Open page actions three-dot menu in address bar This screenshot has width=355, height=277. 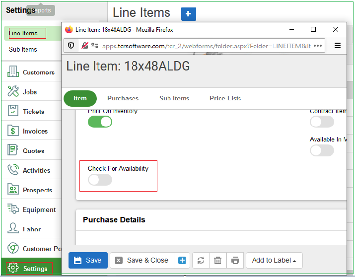coord(318,46)
